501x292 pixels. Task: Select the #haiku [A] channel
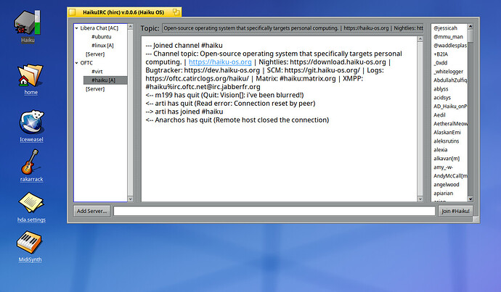[x=105, y=80]
